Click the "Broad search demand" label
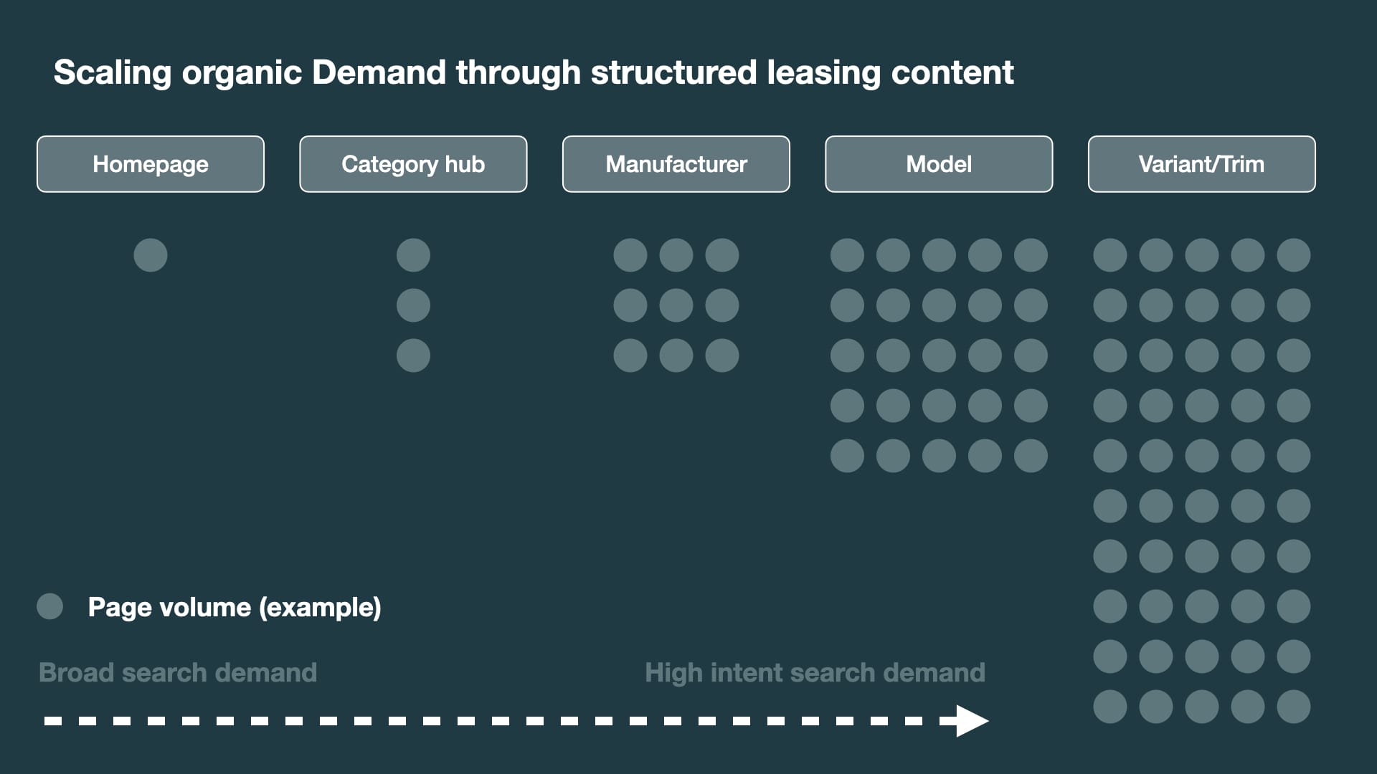This screenshot has height=774, width=1377. click(x=178, y=672)
